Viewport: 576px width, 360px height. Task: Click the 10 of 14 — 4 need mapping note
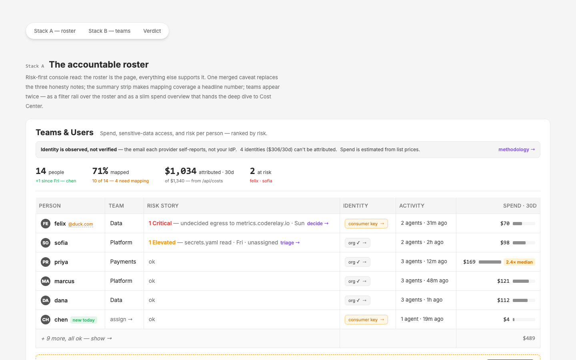click(120, 181)
